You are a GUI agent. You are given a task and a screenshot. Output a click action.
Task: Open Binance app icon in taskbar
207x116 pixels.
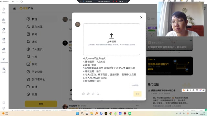point(106,113)
